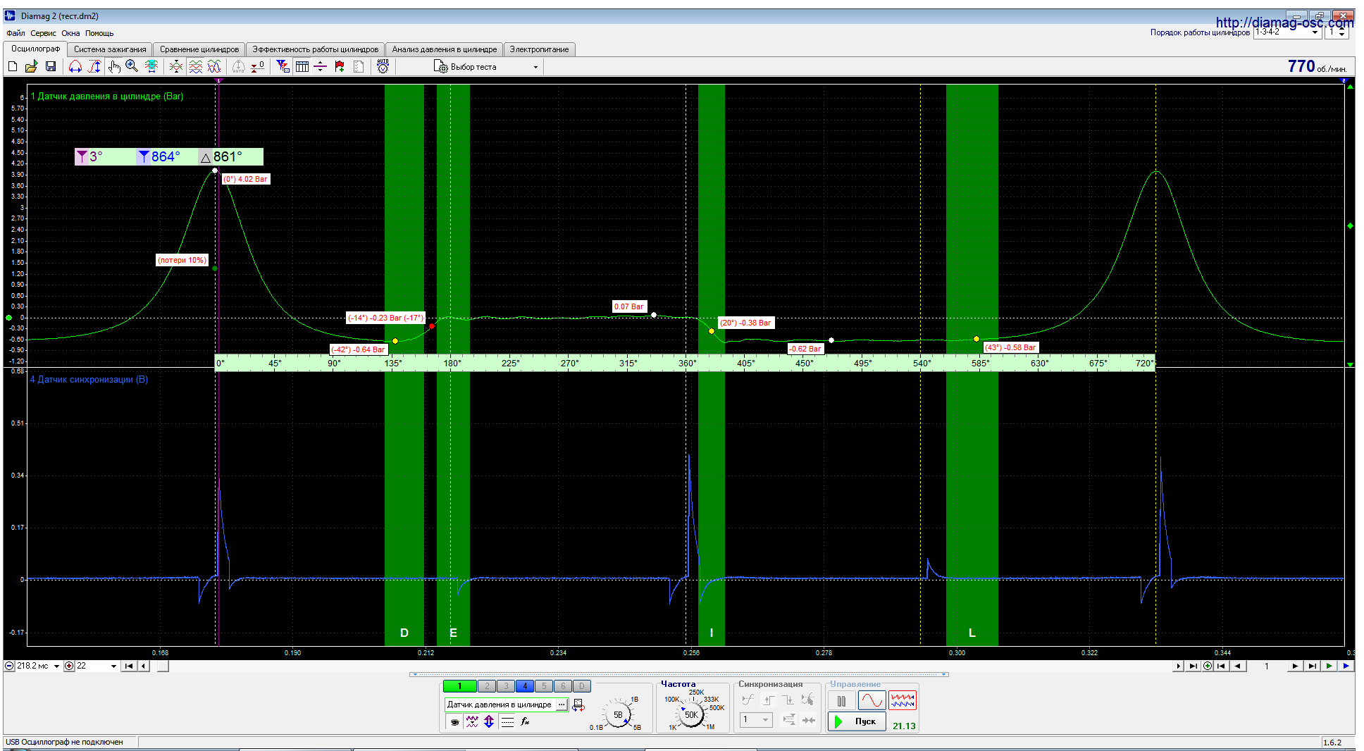Click the AUTO voltmeter icon
Image resolution: width=1364 pixels, height=751 pixels.
click(383, 66)
